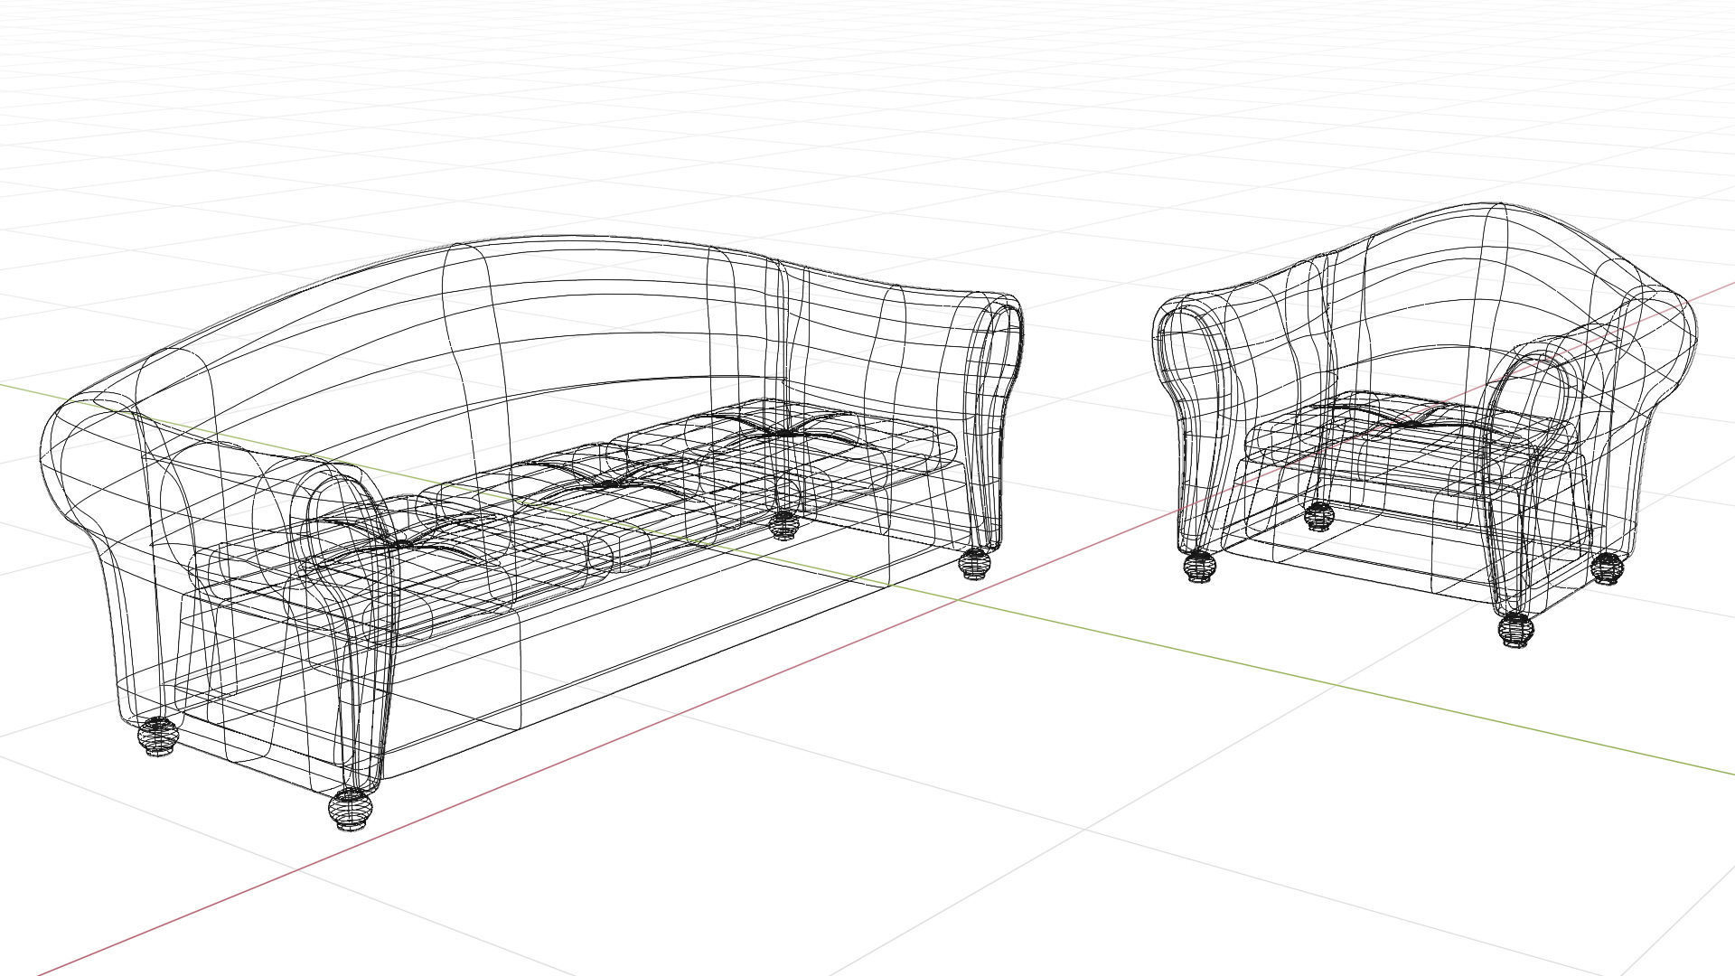1735x976 pixels.
Task: Pick the sofa's nearest front ball foot
Action: (351, 809)
